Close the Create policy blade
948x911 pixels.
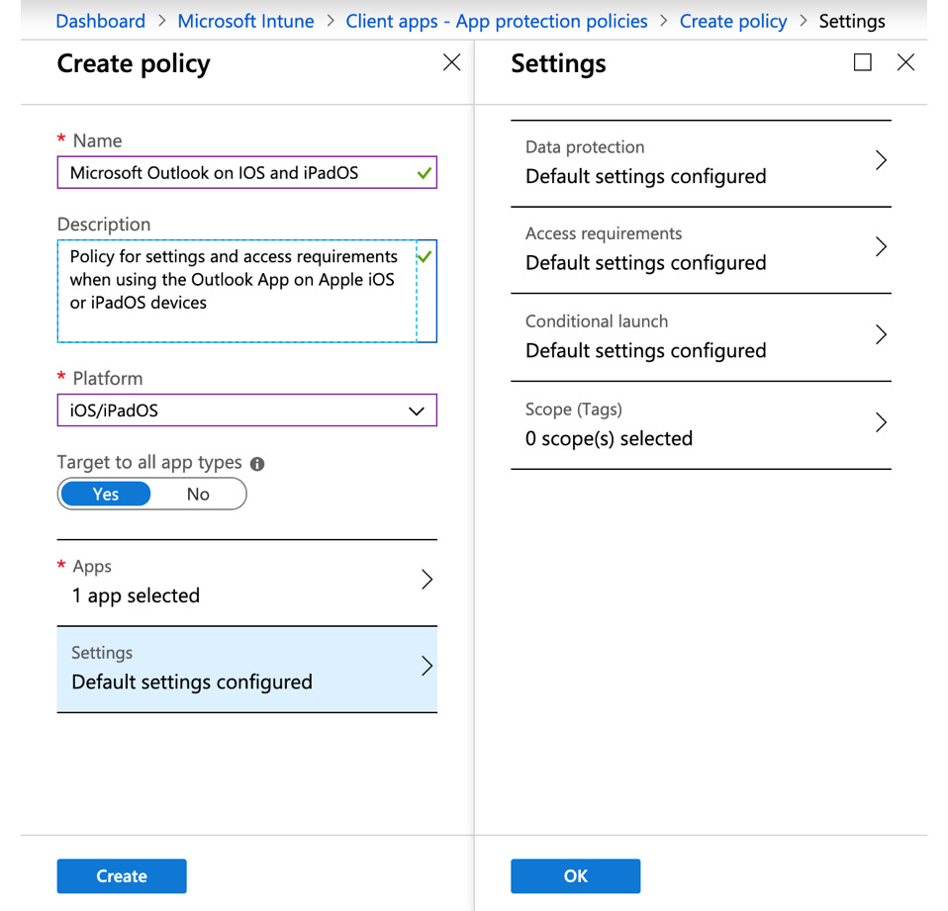(x=452, y=63)
